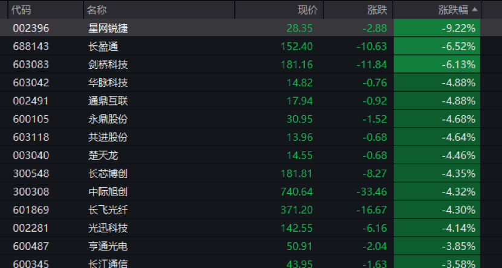The image size is (502, 268).
Task: Sort by the 涨跌幅 sort arrow
Action: click(x=475, y=10)
